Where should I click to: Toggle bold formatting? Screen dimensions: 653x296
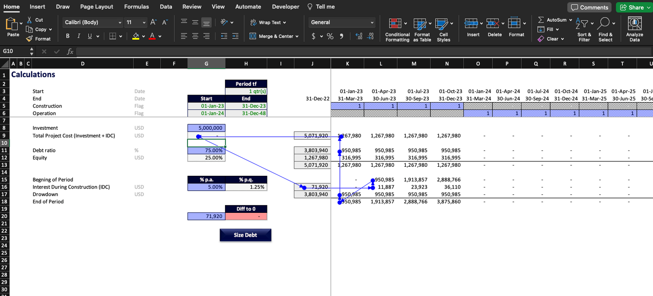click(68, 36)
